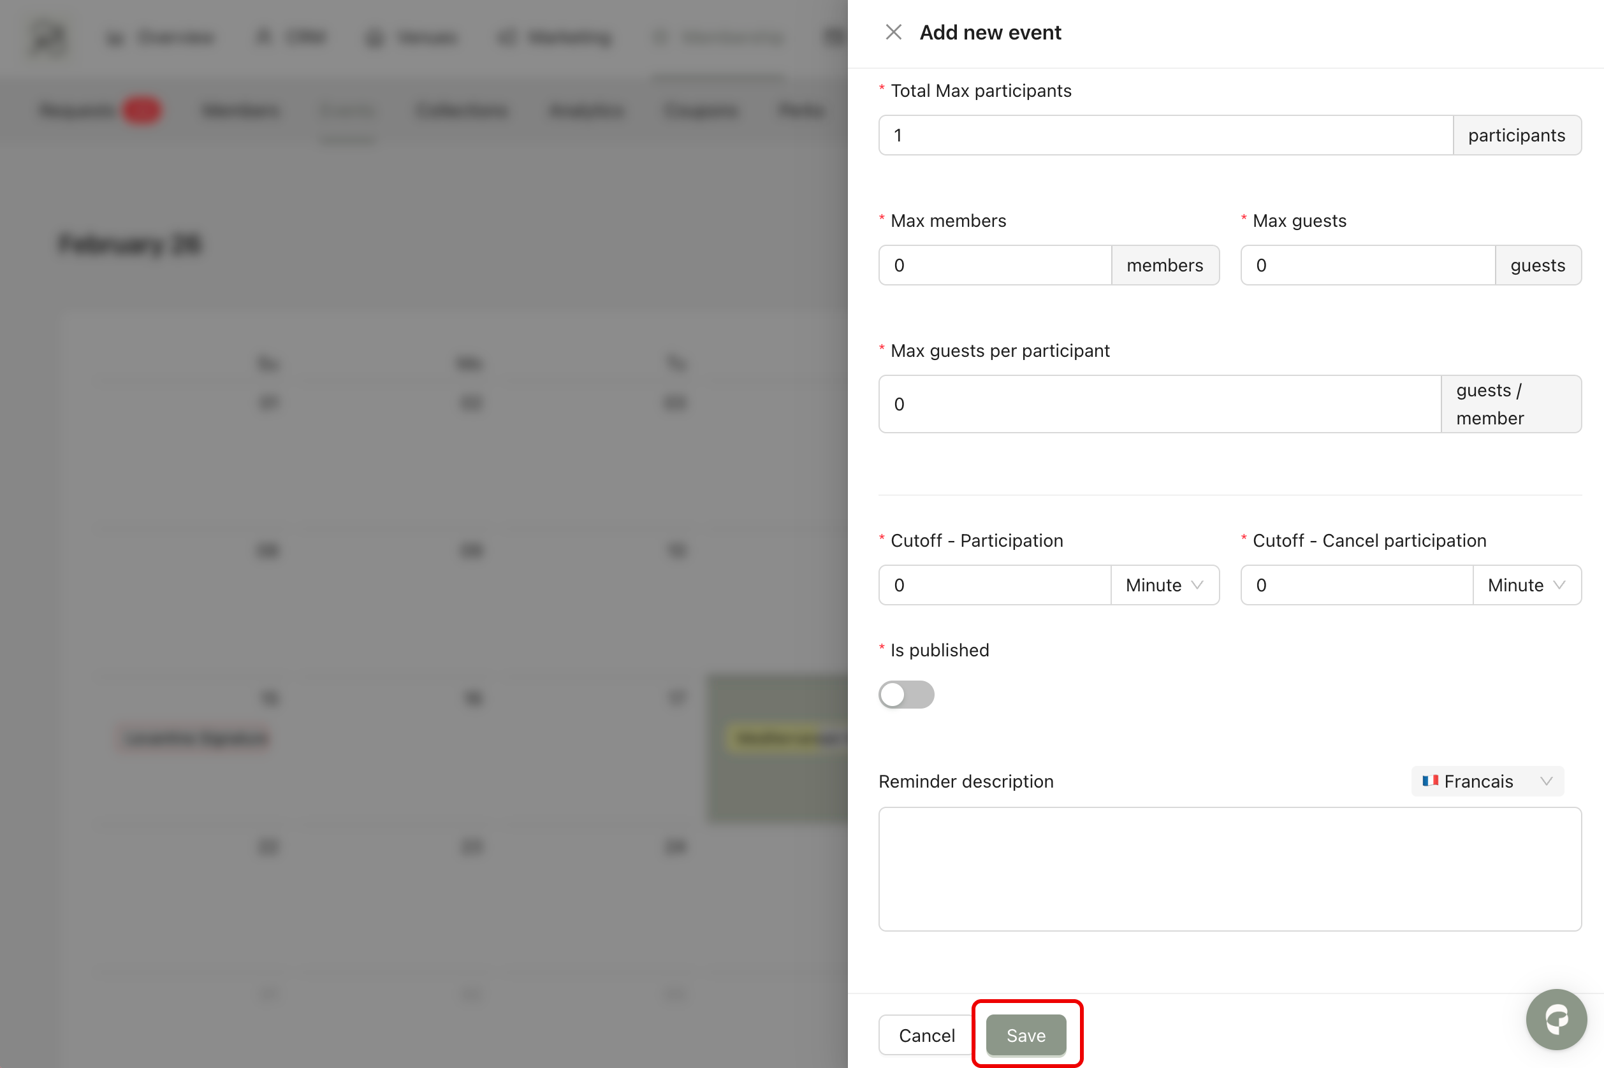Screen dimensions: 1604x1068
Task: Close the Add new event panel
Action: tap(893, 32)
